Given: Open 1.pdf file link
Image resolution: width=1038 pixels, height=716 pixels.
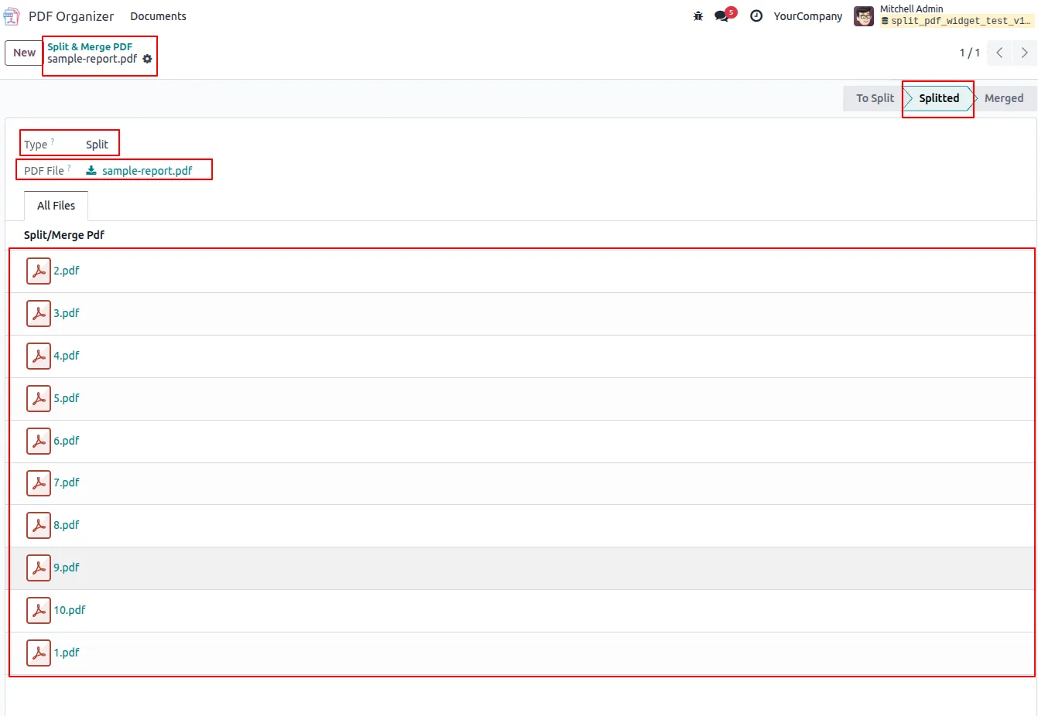Looking at the screenshot, I should point(67,653).
